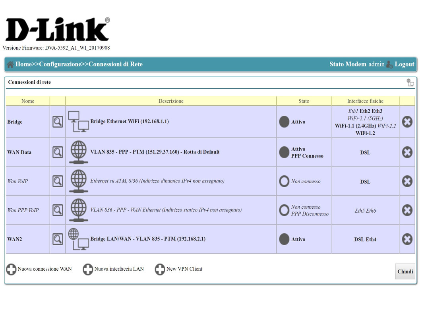Viewport: 424px width, 318px height.
Task: Click the plus icon for New VPN Client
Action: pyautogui.click(x=160, y=270)
